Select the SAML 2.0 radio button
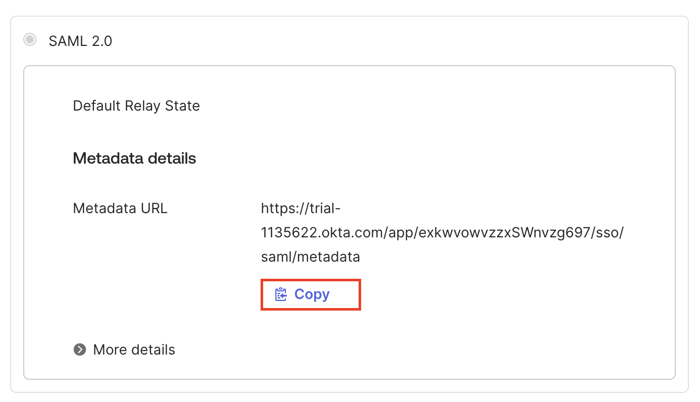Screen dimensions: 700x402 click(30, 40)
